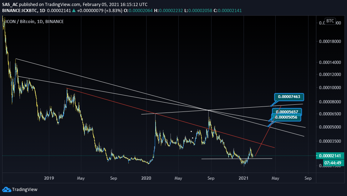This screenshot has height=196, width=347.
Task: Click the 0.00005000 price axis label
Action: point(330,127)
